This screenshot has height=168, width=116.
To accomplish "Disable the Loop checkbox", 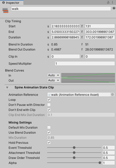I will pyautogui.click(x=49, y=100).
